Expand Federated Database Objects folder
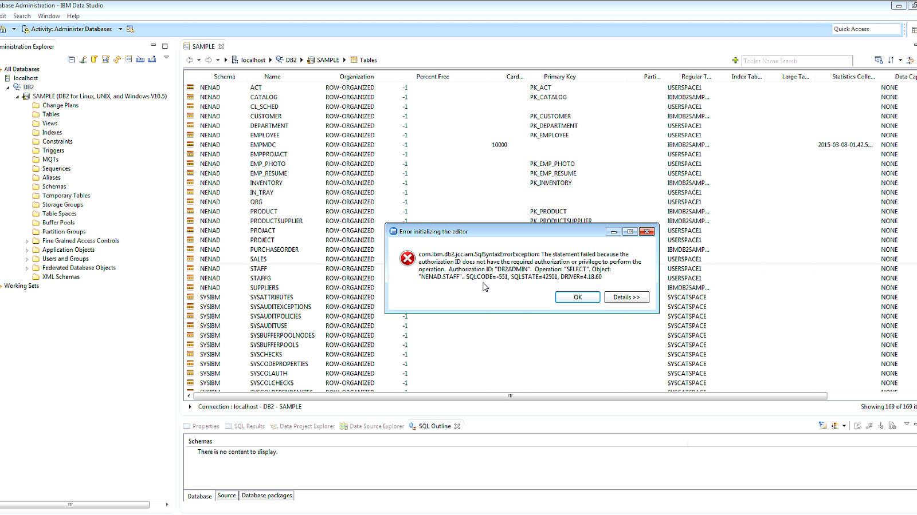Viewport: 917px width, 515px height. click(x=27, y=268)
